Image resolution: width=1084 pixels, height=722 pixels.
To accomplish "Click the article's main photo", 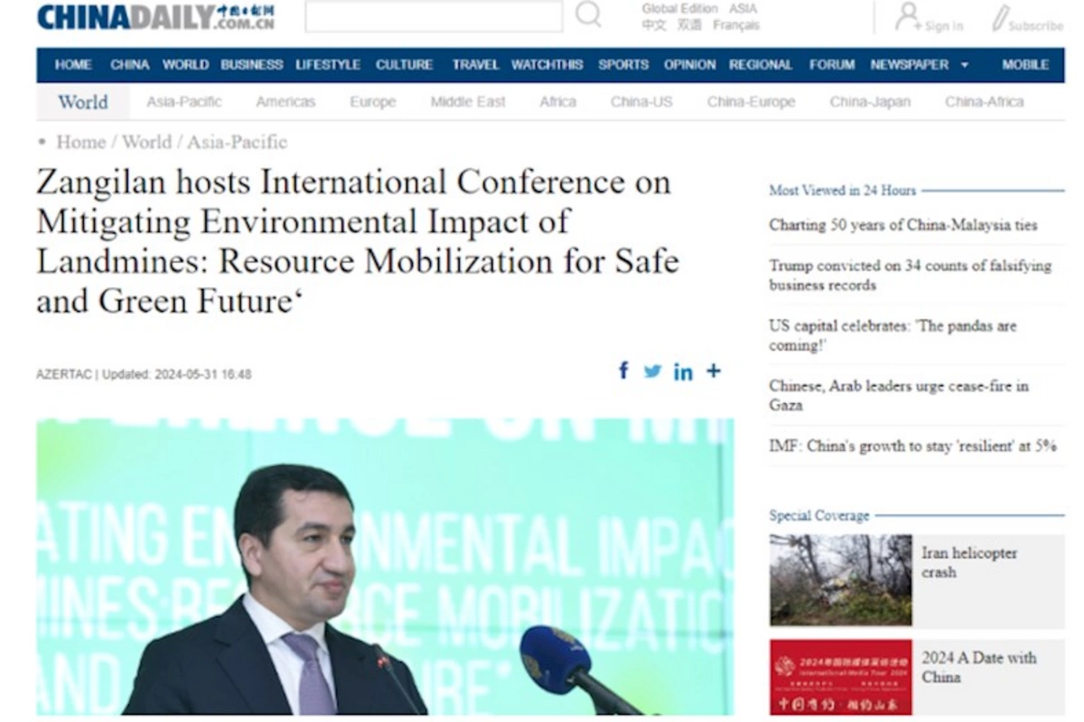I will [x=385, y=567].
